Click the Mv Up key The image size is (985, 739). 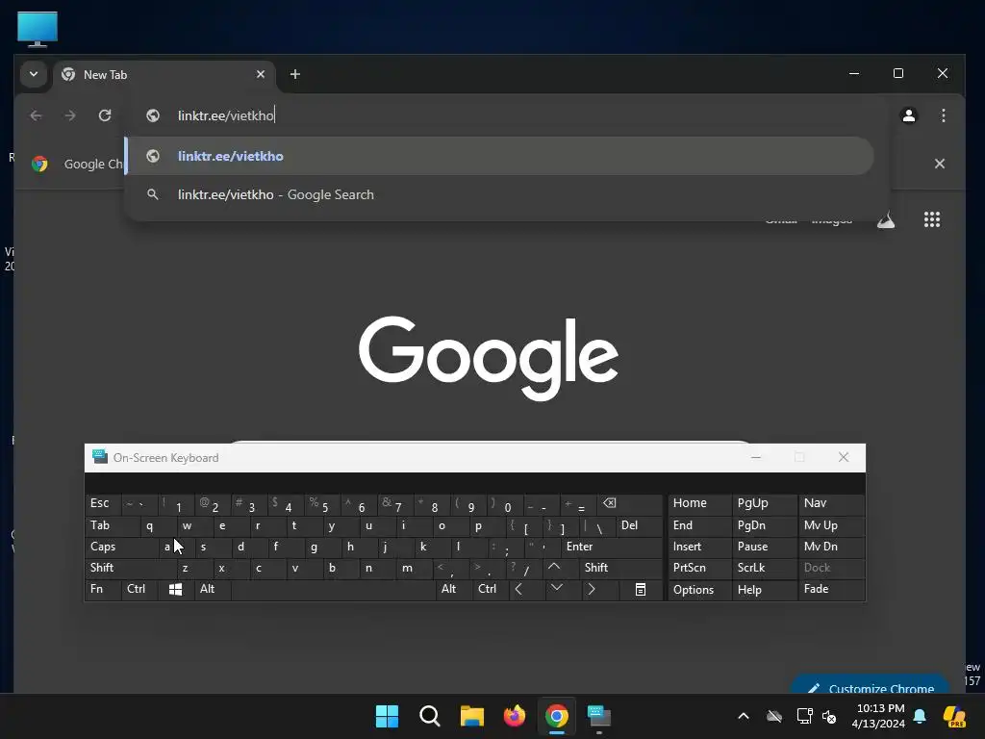831,526
